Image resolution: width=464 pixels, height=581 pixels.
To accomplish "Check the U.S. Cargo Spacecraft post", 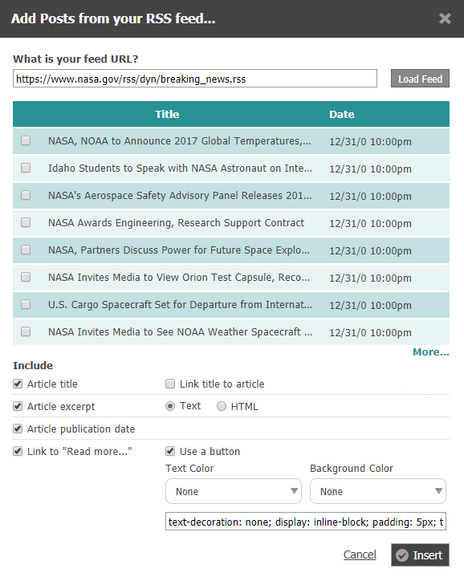I will point(26,304).
